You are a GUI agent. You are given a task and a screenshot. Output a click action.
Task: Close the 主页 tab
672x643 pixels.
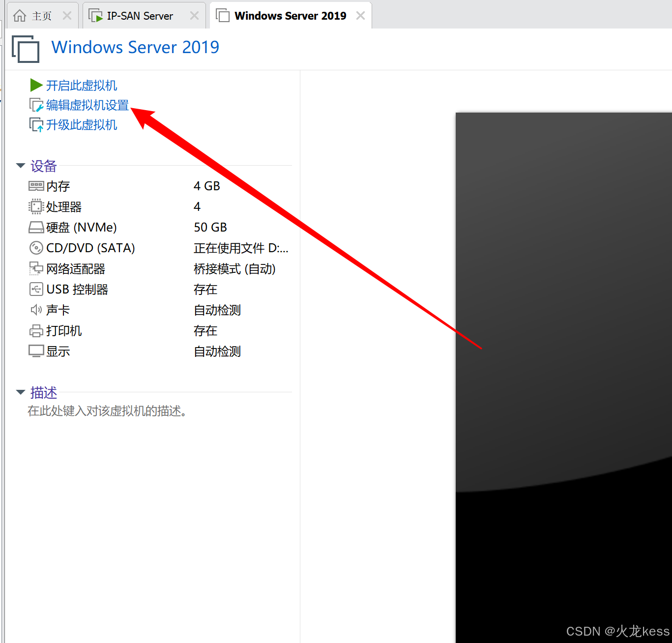coord(67,16)
